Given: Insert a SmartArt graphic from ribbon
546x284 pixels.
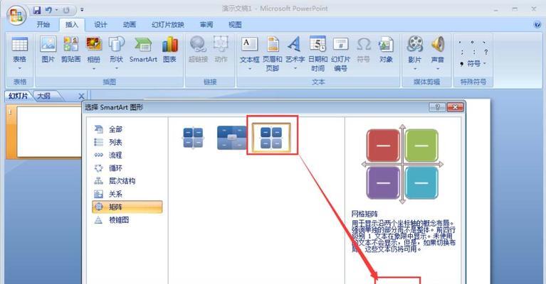Looking at the screenshot, I should tap(143, 50).
